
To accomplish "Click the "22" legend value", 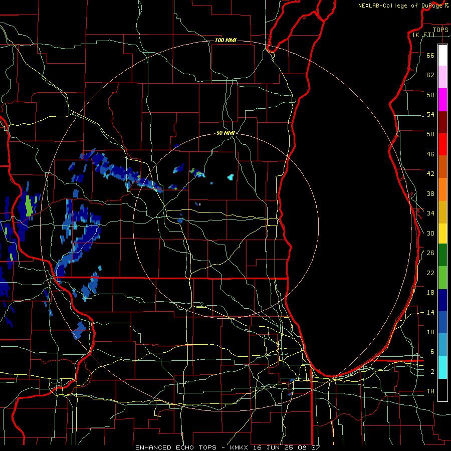I will click(430, 273).
